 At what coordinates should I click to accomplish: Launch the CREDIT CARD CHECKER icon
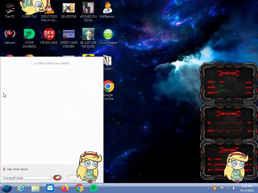[x=69, y=38]
